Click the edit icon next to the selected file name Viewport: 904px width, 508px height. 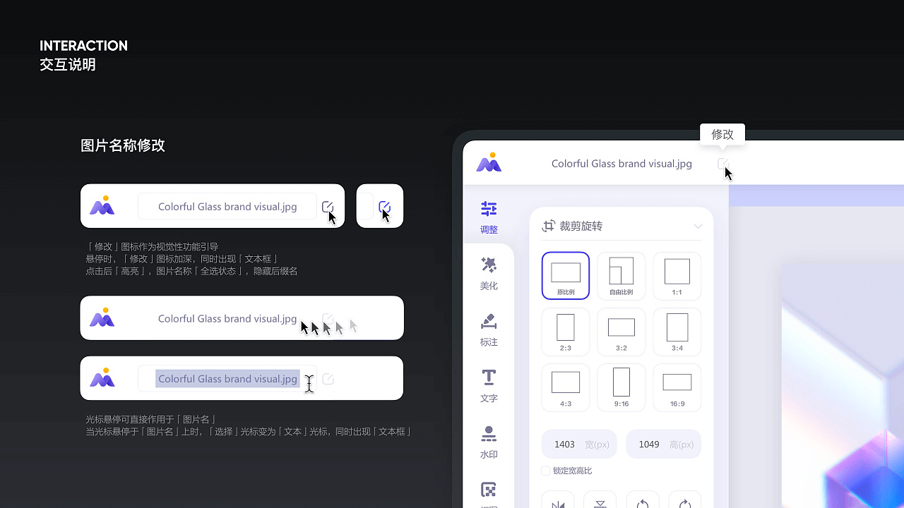(x=328, y=379)
